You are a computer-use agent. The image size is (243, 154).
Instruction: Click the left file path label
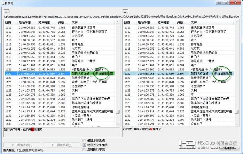[63, 17]
